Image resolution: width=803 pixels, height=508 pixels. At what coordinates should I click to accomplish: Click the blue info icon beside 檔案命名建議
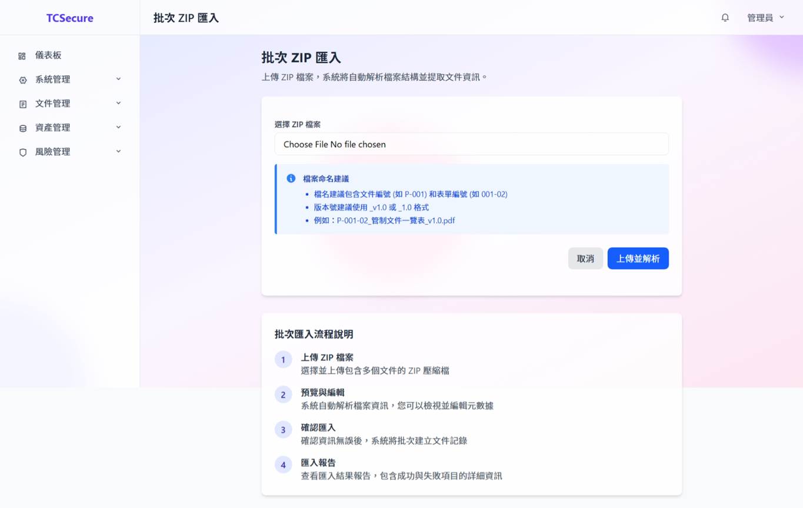[x=291, y=178]
